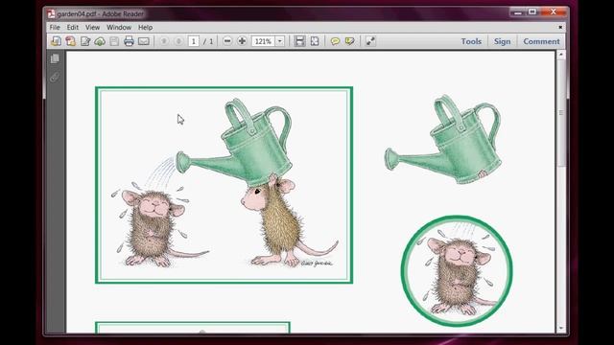
Task: Open the View menu
Action: pyautogui.click(x=92, y=28)
